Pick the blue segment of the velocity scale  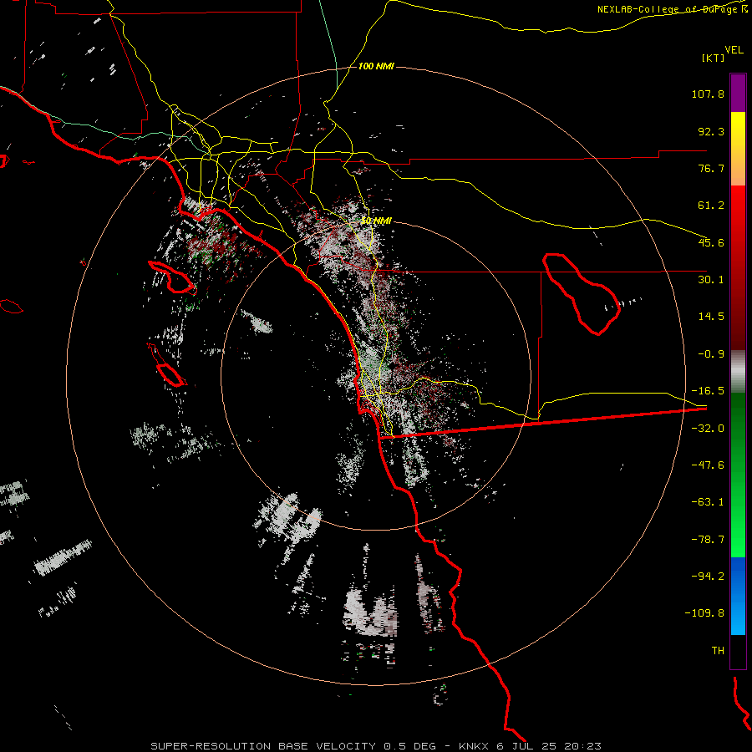[738, 596]
